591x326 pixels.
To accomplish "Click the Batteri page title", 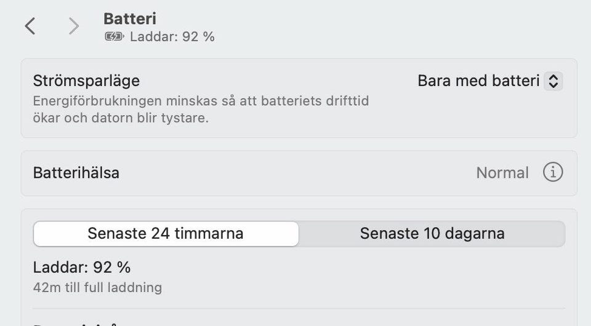I will [x=130, y=18].
